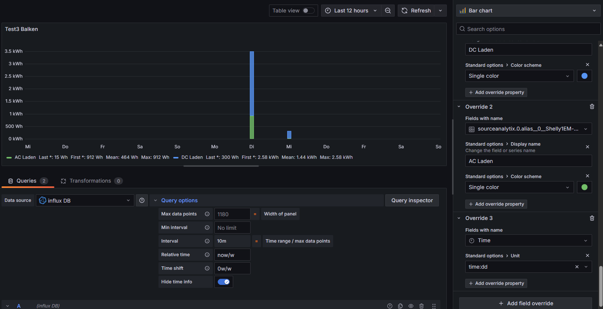Click query A drag handle
The height and width of the screenshot is (309, 603).
[434, 306]
